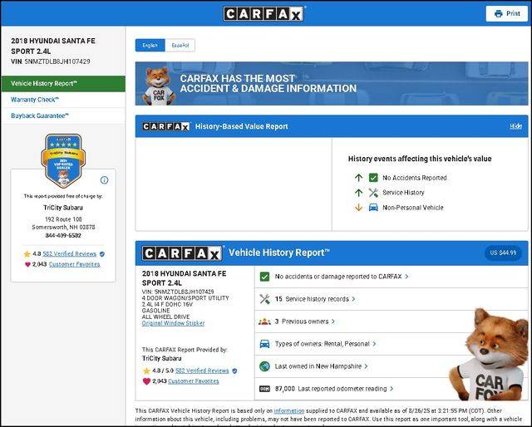Click the car Non-Personal Vehicle icon

[x=373, y=207]
